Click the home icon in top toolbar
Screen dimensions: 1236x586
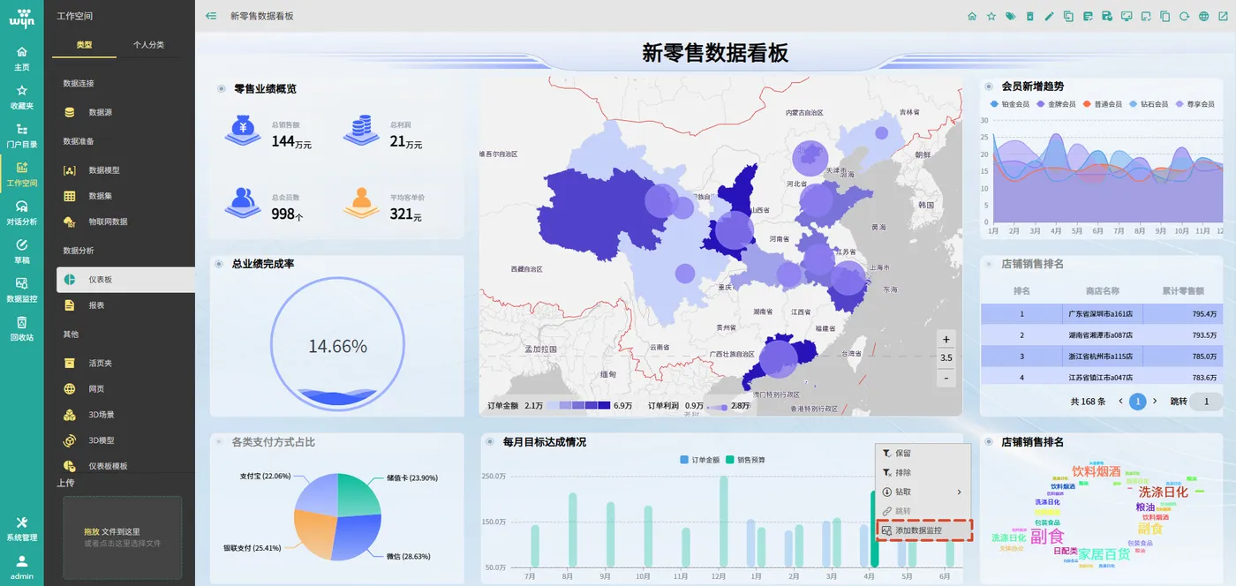pos(972,16)
